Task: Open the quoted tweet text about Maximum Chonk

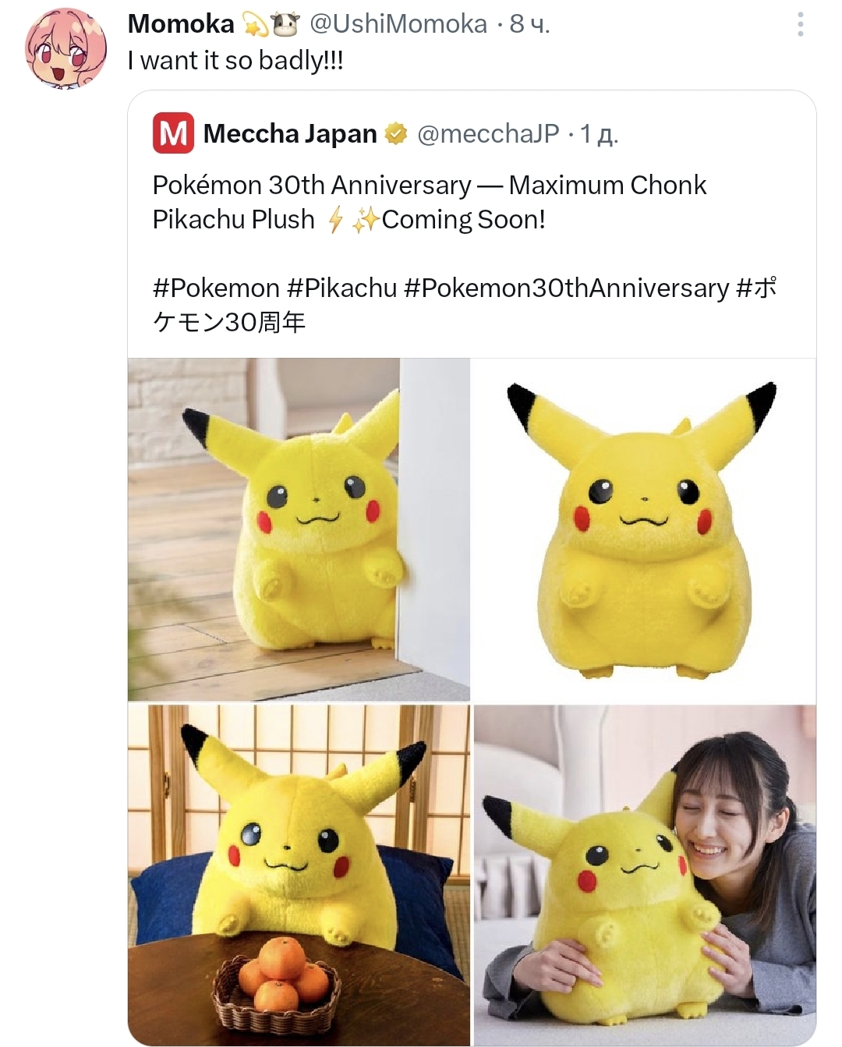Action: pos(430,202)
